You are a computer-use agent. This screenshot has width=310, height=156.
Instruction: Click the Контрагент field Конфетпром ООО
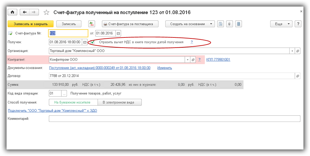click(x=117, y=59)
